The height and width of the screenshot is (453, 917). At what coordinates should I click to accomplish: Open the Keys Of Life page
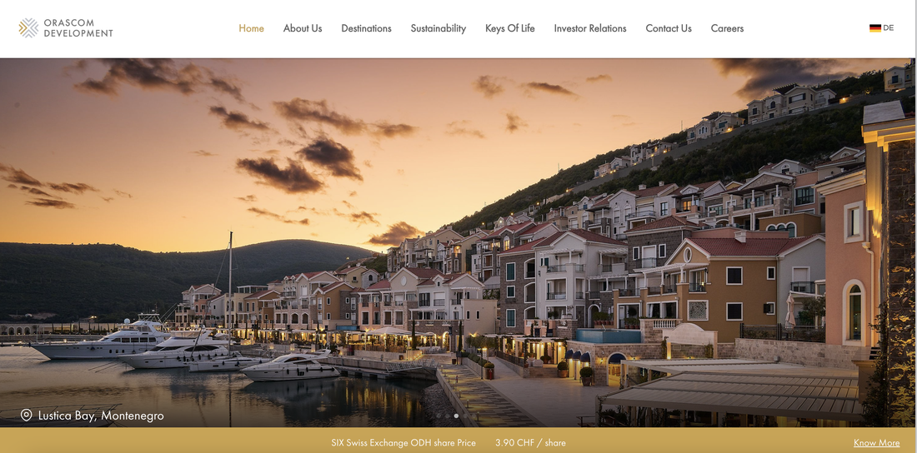pyautogui.click(x=510, y=28)
